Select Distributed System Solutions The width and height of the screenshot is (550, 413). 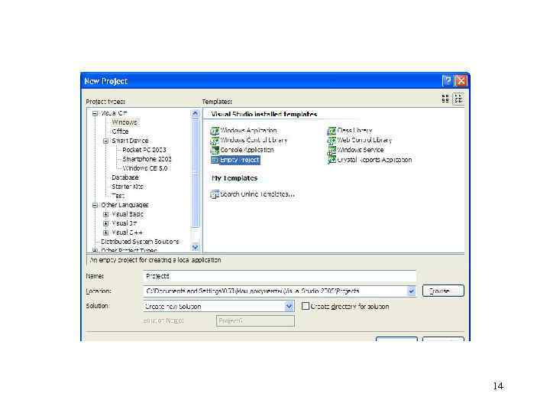[140, 242]
